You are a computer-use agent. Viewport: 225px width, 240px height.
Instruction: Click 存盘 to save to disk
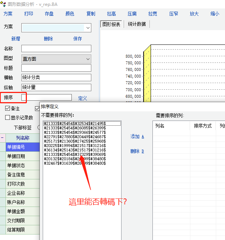(49, 14)
